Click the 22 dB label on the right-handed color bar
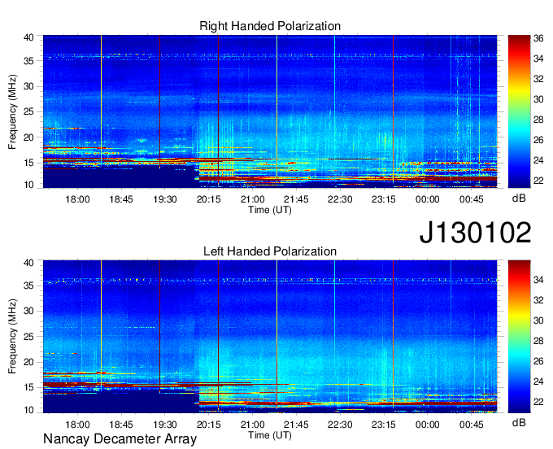553x449 pixels. click(538, 181)
